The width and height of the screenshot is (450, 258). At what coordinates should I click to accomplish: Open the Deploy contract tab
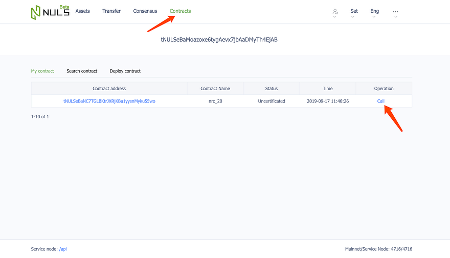[x=125, y=71]
